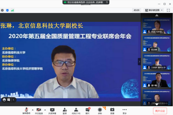The image size is (173, 115).
Task: Start recording with 录制 icon
Action: [100, 110]
